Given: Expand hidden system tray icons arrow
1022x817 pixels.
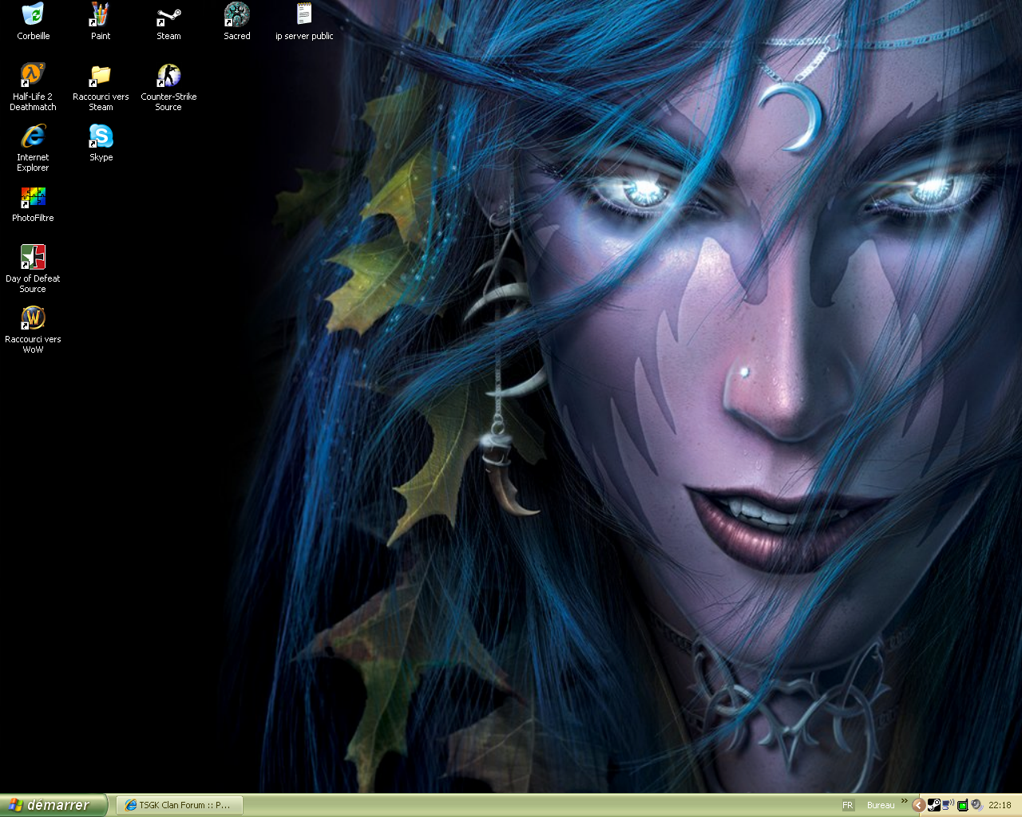Looking at the screenshot, I should [x=918, y=805].
